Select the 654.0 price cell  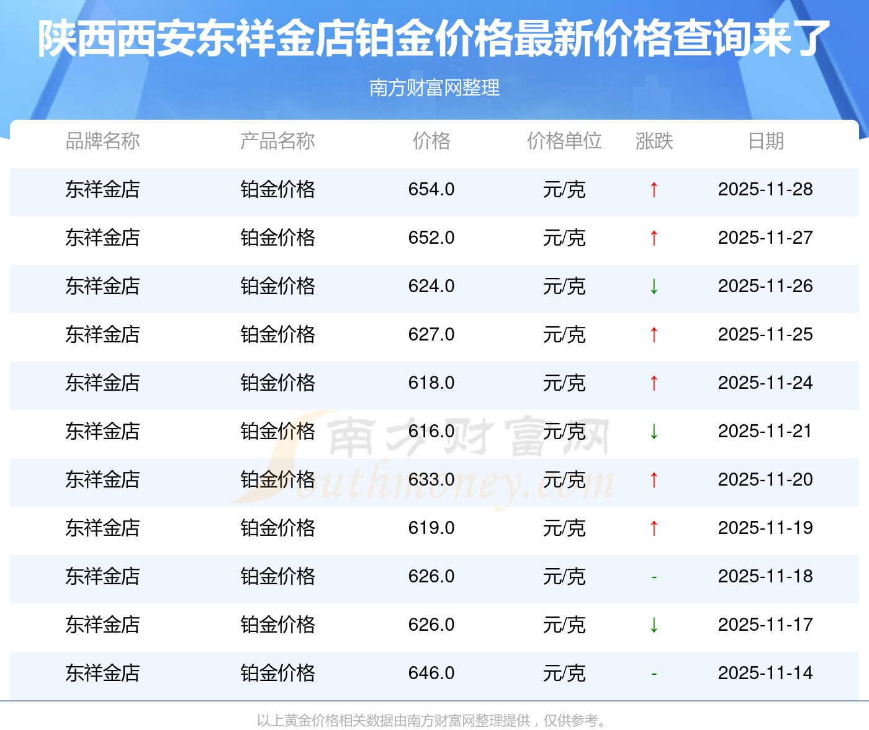[x=431, y=190]
